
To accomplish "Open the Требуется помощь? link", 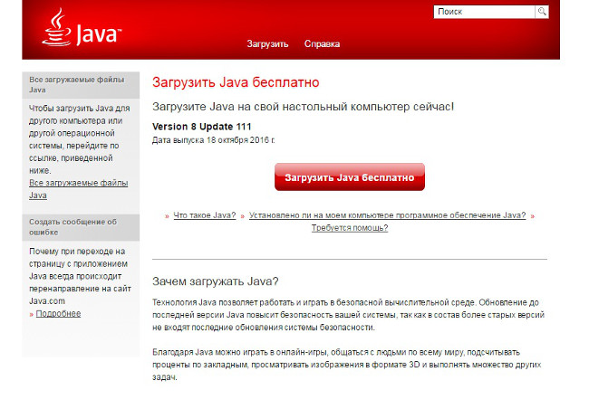I will click(x=350, y=228).
